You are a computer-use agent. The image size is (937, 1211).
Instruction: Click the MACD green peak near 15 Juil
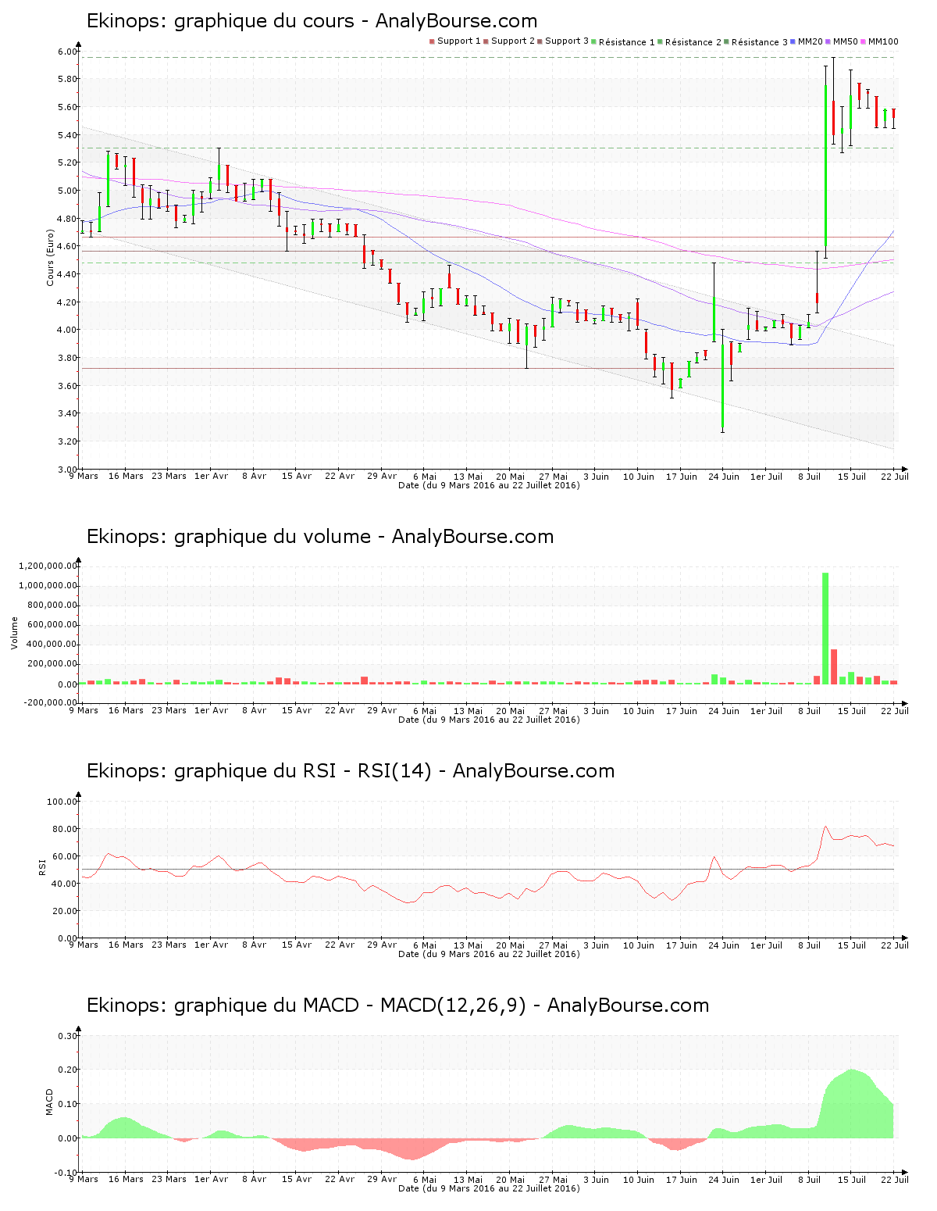pyautogui.click(x=851, y=1103)
